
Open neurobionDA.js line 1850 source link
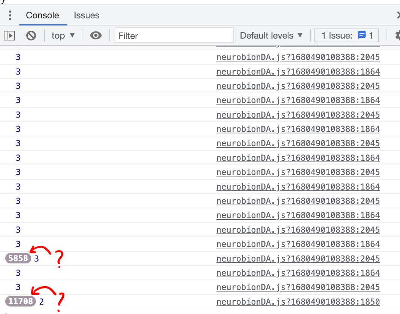[298, 302]
